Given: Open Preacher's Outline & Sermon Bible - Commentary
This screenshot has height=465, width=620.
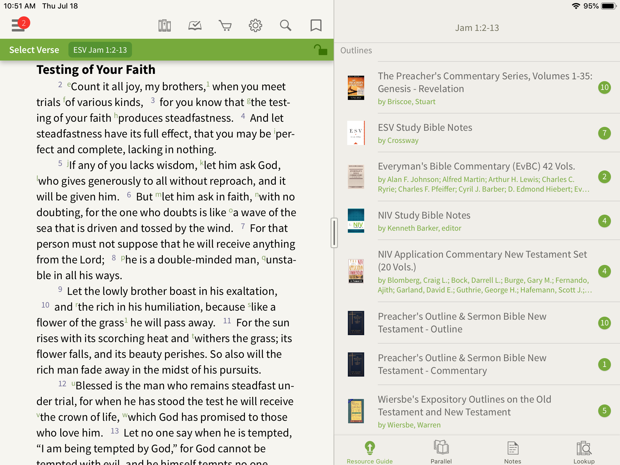Looking at the screenshot, I should [x=477, y=364].
